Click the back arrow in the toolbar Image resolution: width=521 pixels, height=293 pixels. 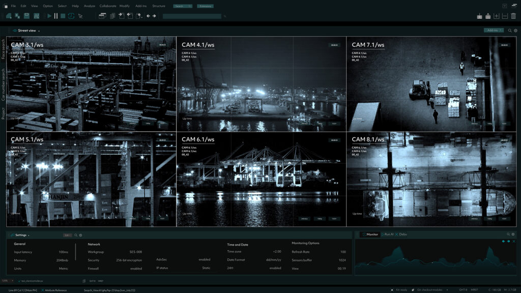click(148, 16)
